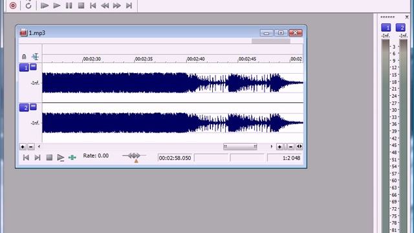
Task: Click channel 2 -Inf. level label
Action: 35,123
